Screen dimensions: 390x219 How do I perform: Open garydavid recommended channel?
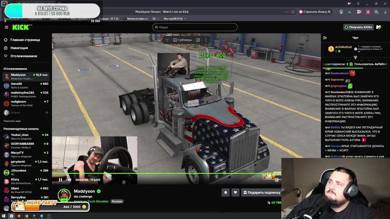pyautogui.click(x=26, y=163)
